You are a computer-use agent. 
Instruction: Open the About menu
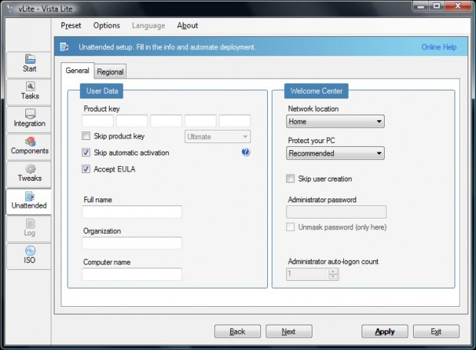tap(187, 25)
